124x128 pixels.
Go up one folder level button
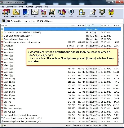3,21
